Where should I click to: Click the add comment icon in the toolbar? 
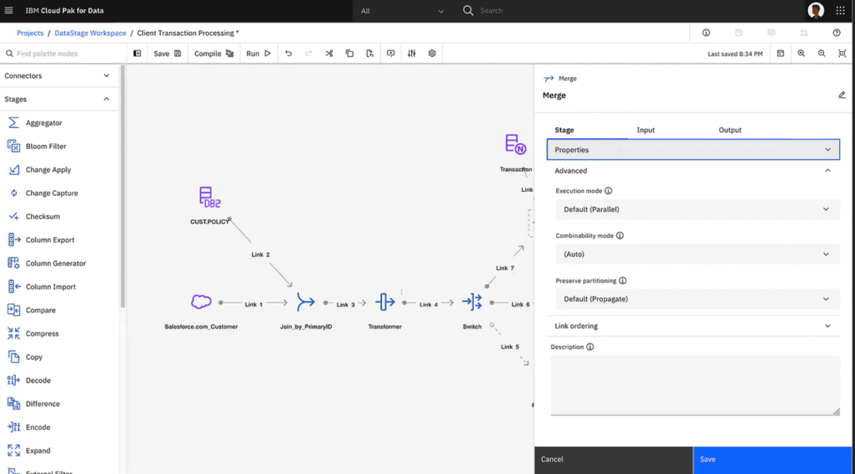tap(390, 53)
